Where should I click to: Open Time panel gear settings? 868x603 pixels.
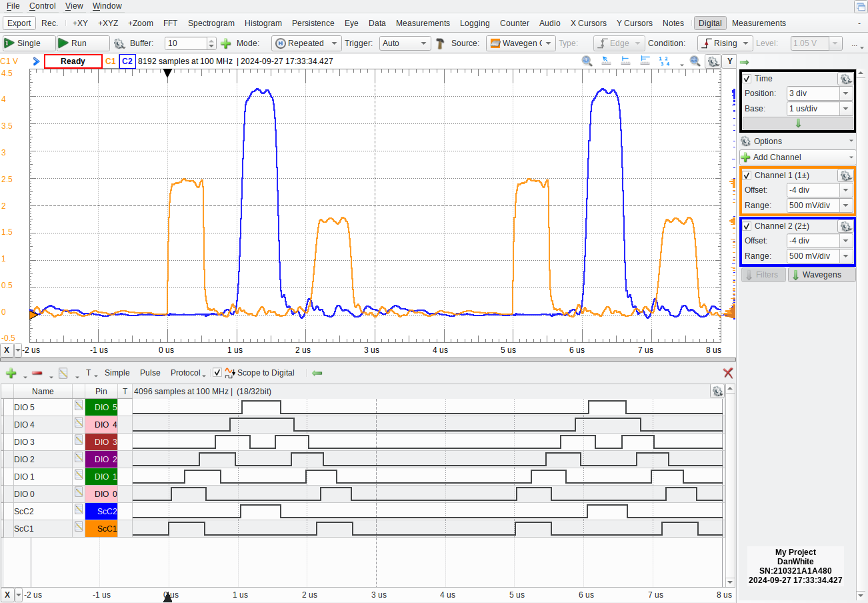coord(845,79)
